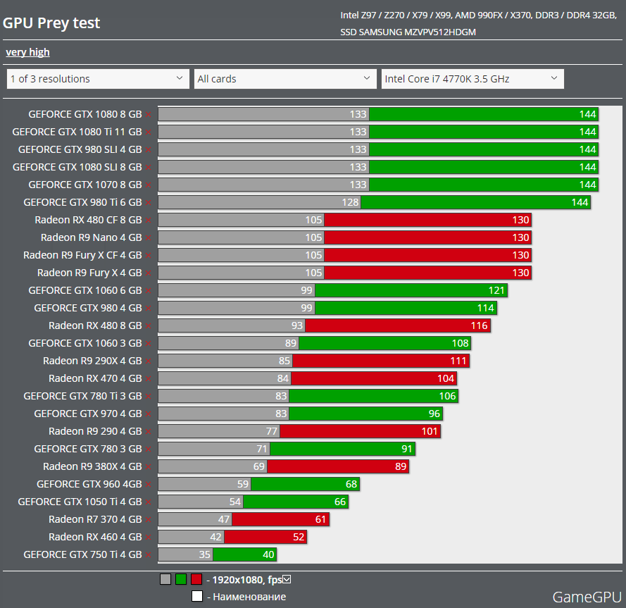
Task: Click the 'Наименование' legend label
Action: (x=249, y=597)
